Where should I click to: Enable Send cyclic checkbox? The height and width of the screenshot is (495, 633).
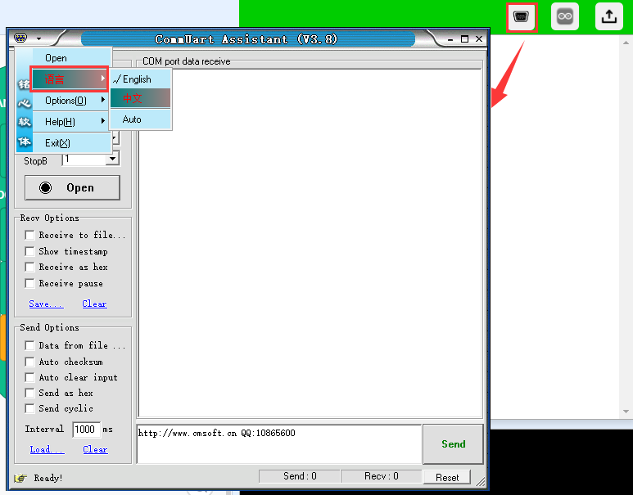29,408
